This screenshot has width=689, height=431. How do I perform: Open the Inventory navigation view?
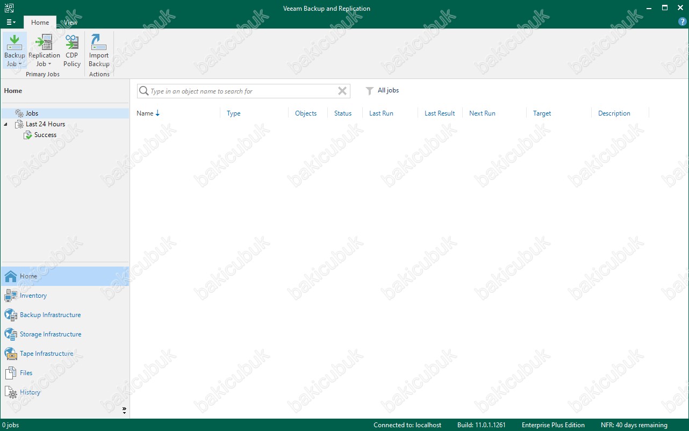tap(65, 296)
